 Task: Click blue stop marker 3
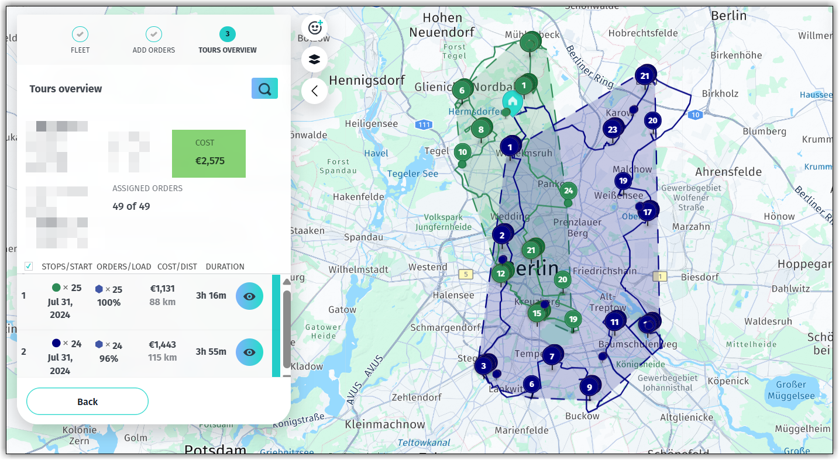point(483,366)
